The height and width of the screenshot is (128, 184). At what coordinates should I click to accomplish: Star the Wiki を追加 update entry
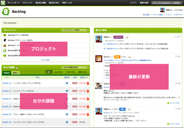coord(129,57)
